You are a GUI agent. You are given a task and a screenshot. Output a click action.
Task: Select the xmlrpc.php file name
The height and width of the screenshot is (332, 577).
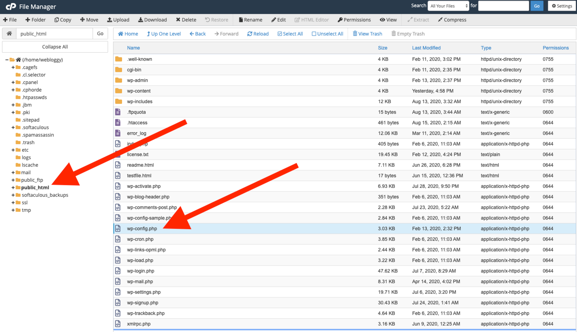pos(139,324)
